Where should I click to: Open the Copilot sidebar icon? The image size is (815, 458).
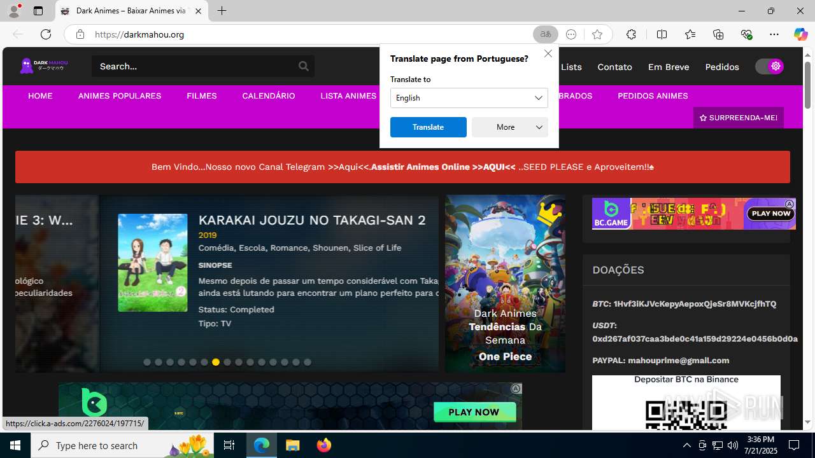tap(800, 34)
